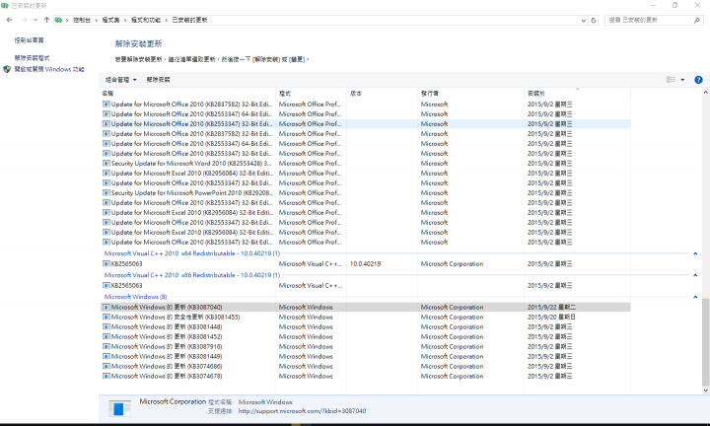Open the 組合管理 dropdown menu

tap(121, 80)
